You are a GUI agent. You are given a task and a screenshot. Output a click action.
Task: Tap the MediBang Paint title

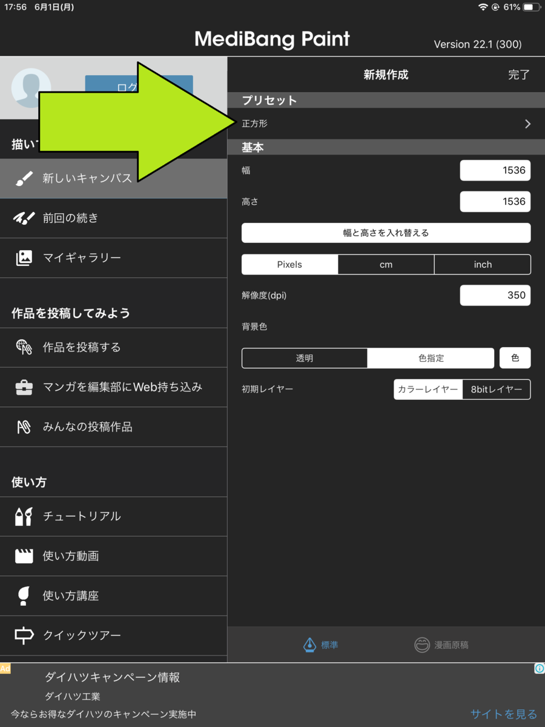click(272, 39)
